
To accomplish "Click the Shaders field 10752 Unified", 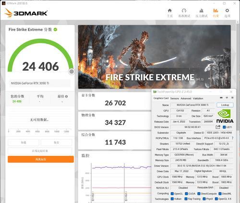I will pos(183,144).
